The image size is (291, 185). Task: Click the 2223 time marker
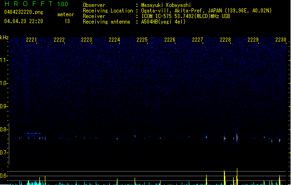tap(87, 40)
